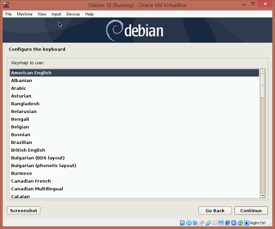This screenshot has height=229, width=275.
Task: Click the audio status icon
Action: [x=195, y=223]
